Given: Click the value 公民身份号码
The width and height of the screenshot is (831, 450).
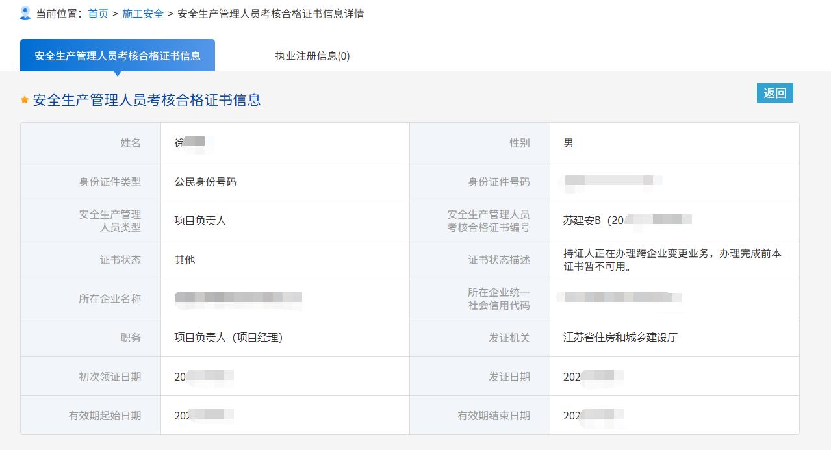Looking at the screenshot, I should pos(205,182).
